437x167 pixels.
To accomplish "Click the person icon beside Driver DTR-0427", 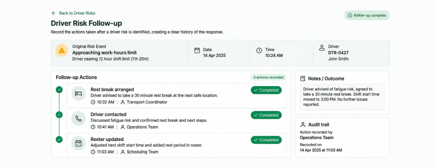I will tap(322, 47).
